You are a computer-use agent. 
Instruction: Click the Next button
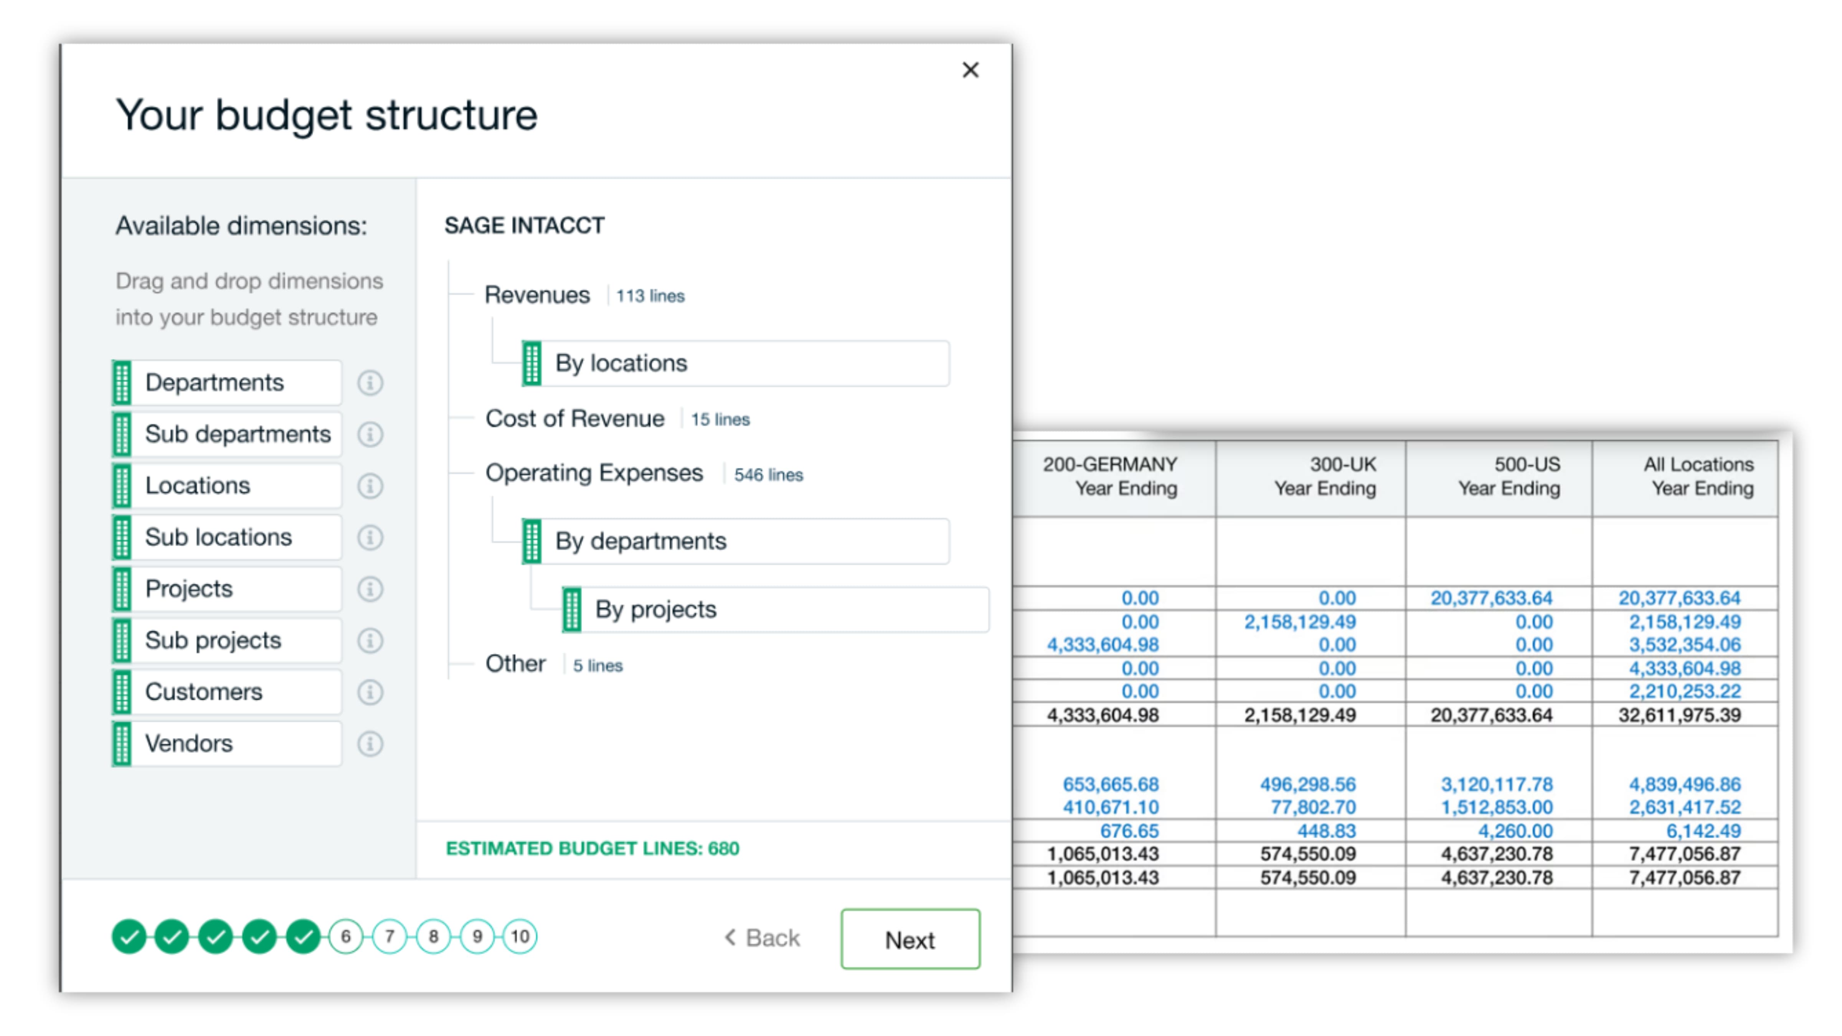pos(910,939)
